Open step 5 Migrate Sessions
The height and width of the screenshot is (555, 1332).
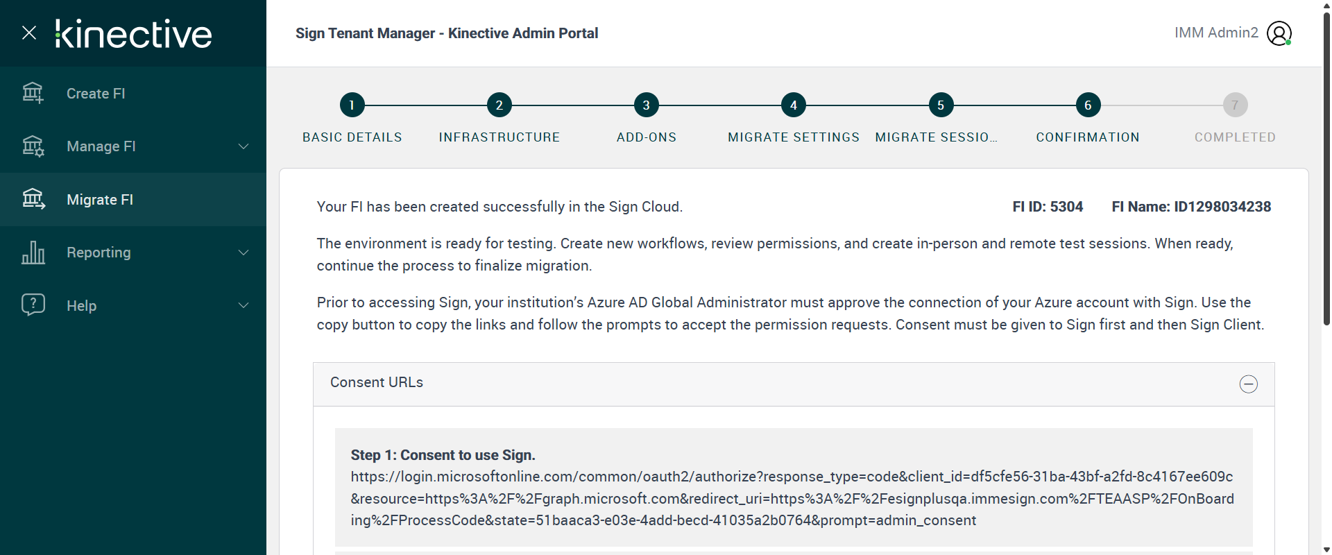coord(940,105)
